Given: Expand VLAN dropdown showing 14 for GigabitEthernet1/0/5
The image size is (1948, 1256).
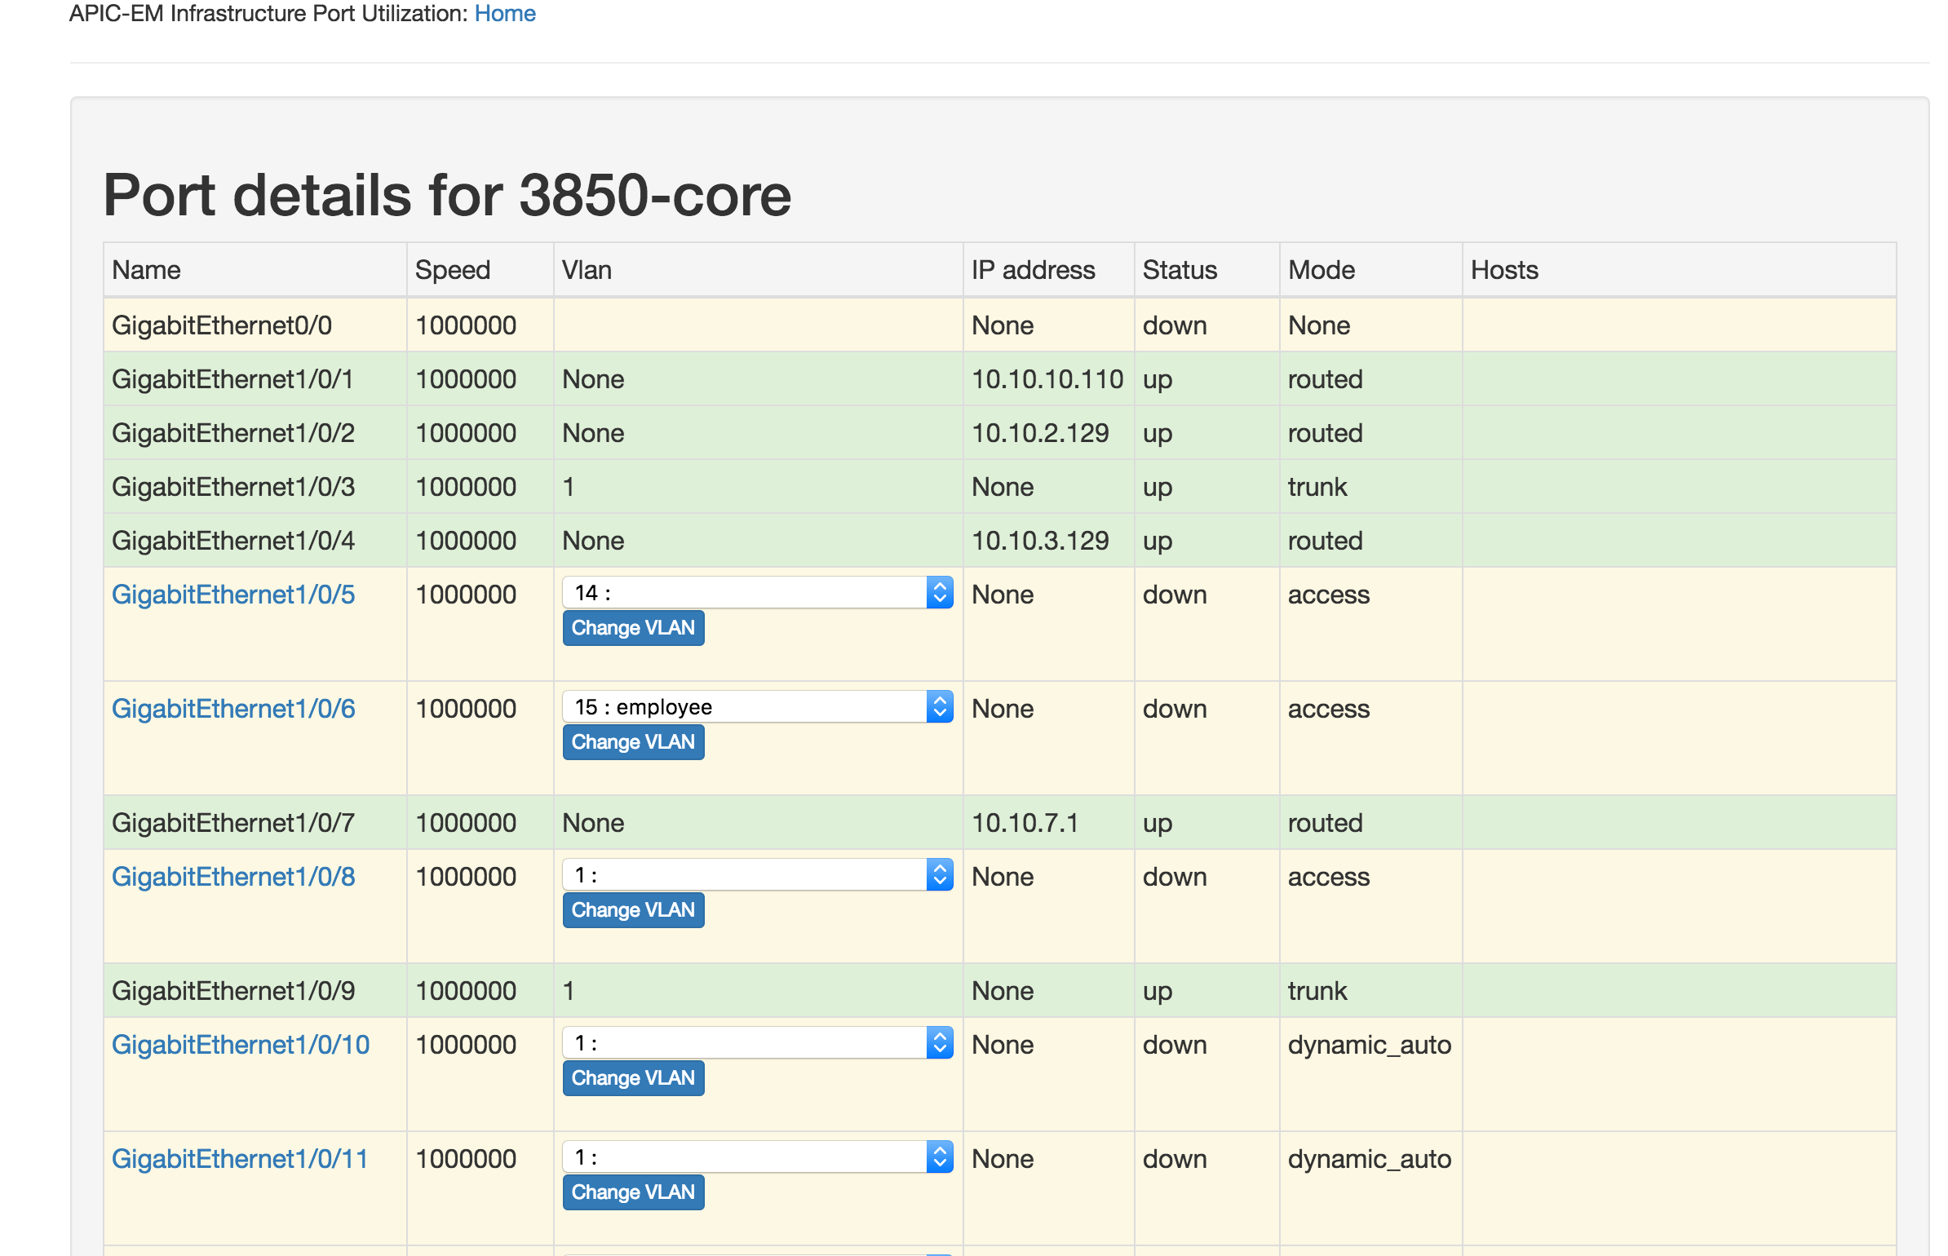Looking at the screenshot, I should 758,593.
